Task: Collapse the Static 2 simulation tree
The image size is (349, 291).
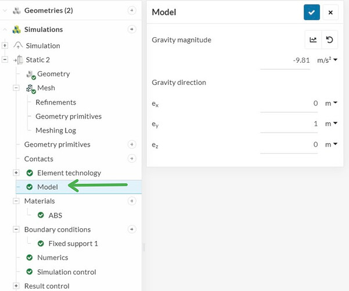Action: (5, 59)
